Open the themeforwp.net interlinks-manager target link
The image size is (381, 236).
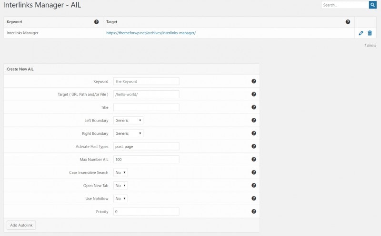tap(151, 33)
